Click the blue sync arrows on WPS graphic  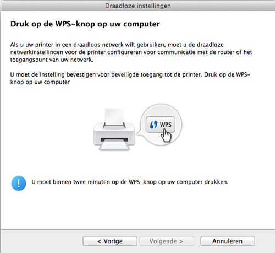click(153, 125)
